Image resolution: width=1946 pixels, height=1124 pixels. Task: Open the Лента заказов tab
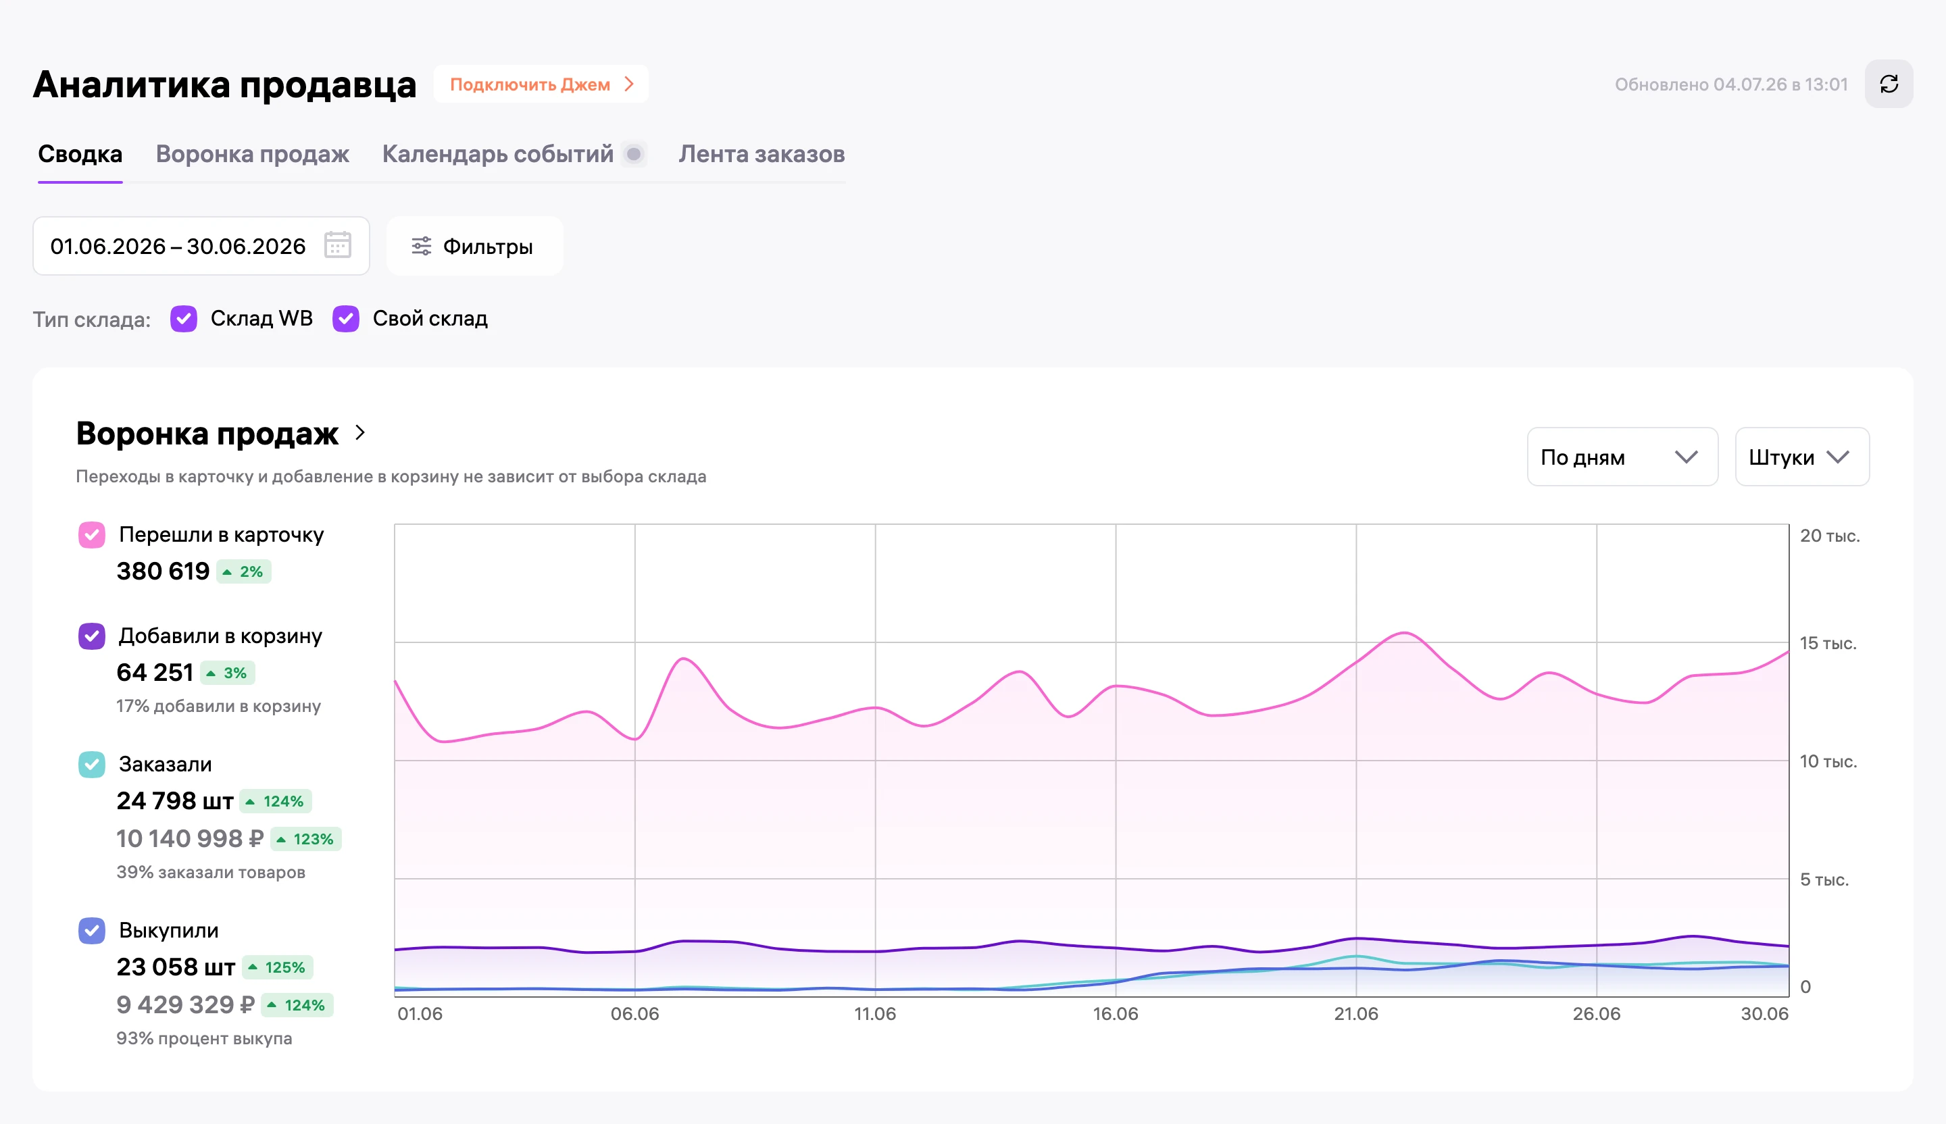coord(762,153)
